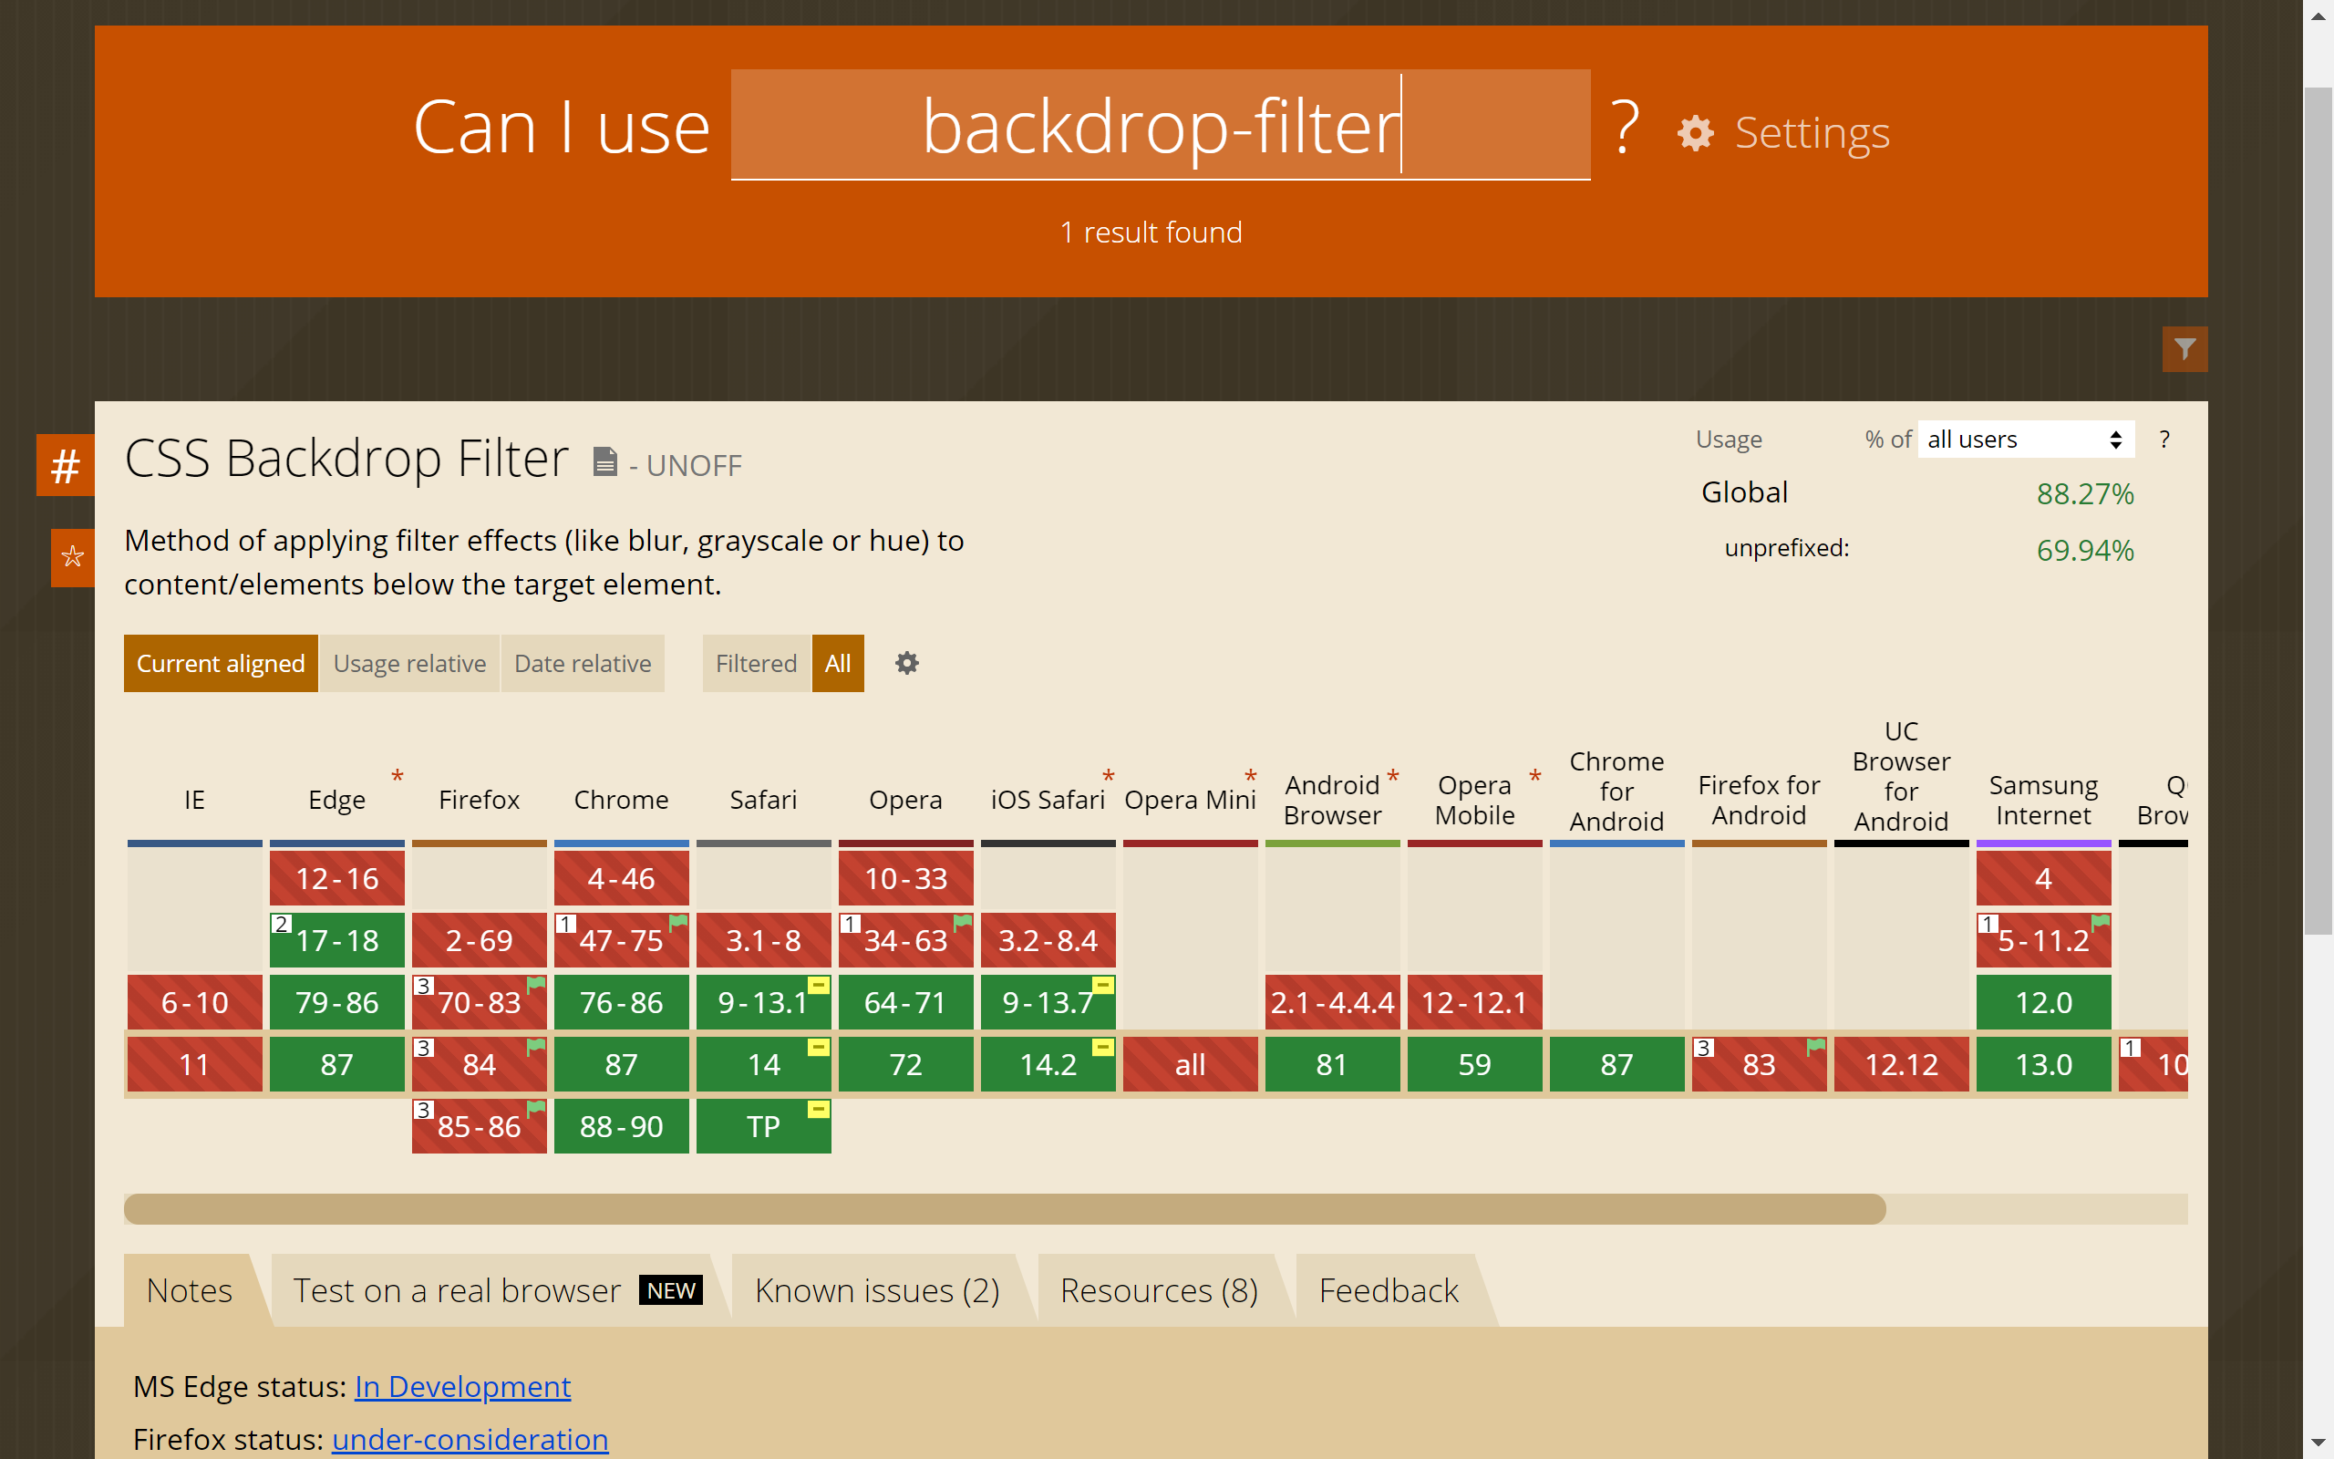Click the Firefox 2-69 cell

click(479, 940)
